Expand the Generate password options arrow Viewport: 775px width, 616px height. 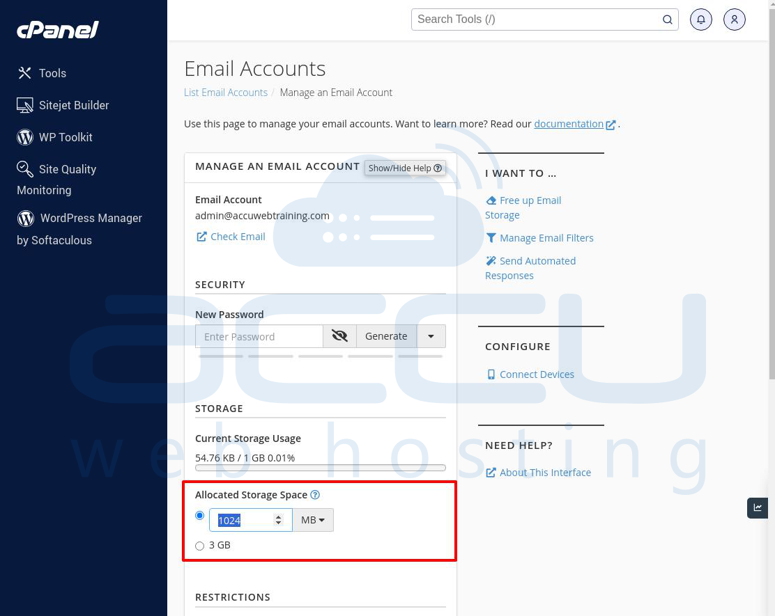point(431,335)
